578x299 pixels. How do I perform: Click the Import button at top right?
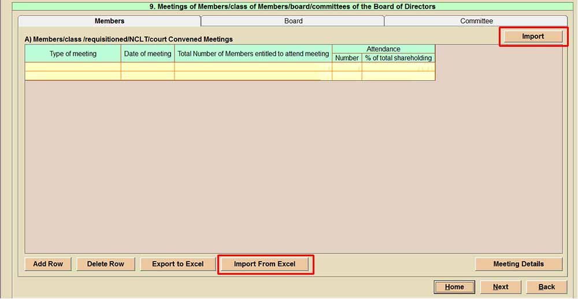[x=533, y=36]
